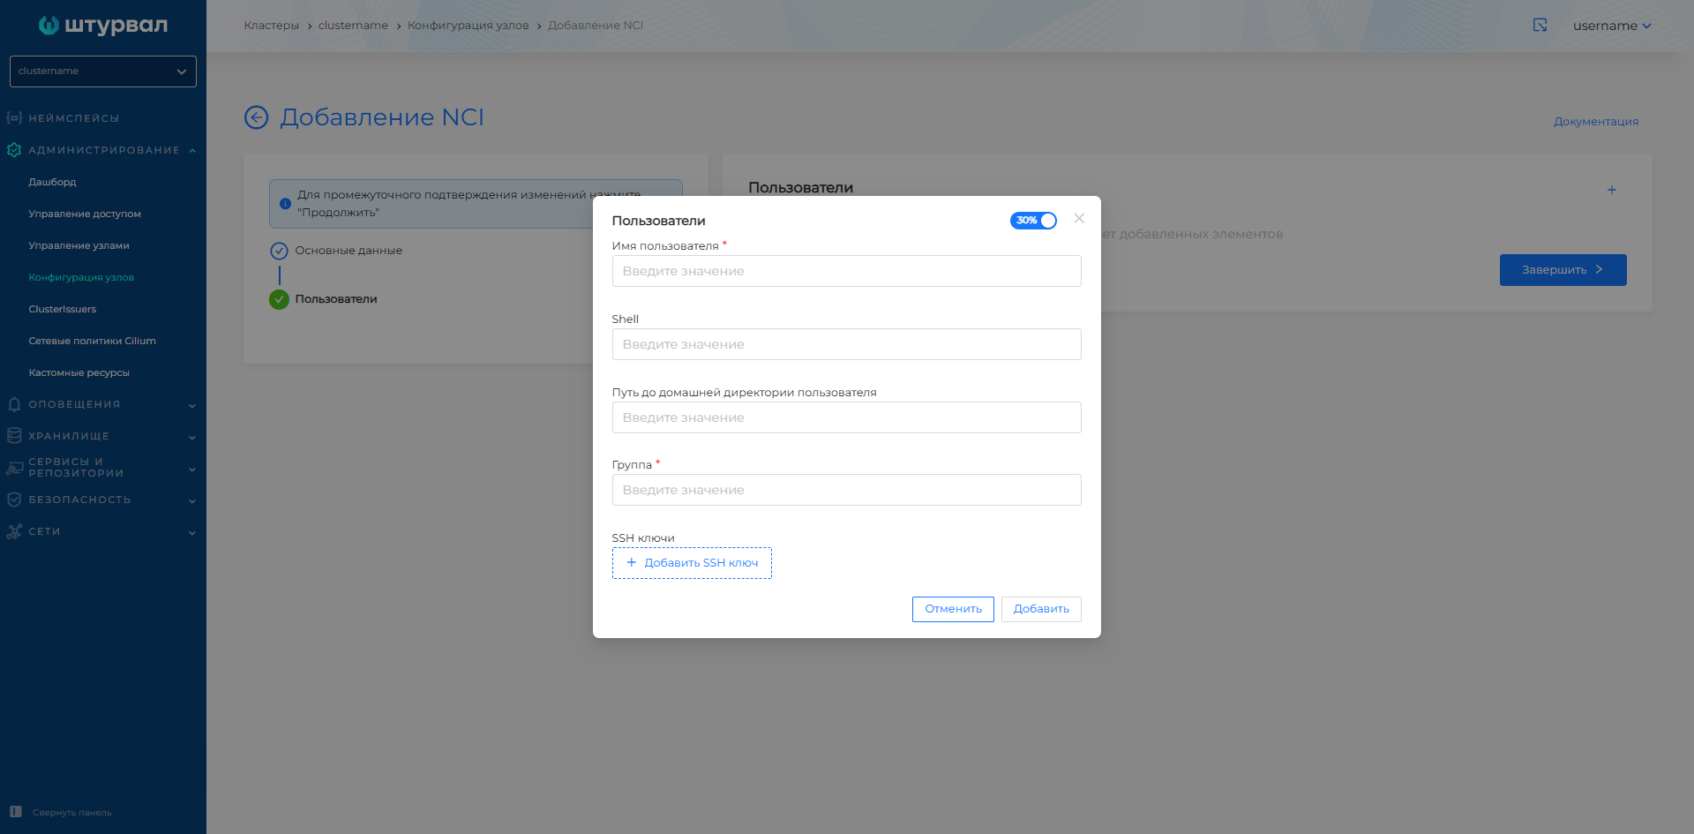Select Сетевые политики Cilium in sidebar

click(92, 341)
